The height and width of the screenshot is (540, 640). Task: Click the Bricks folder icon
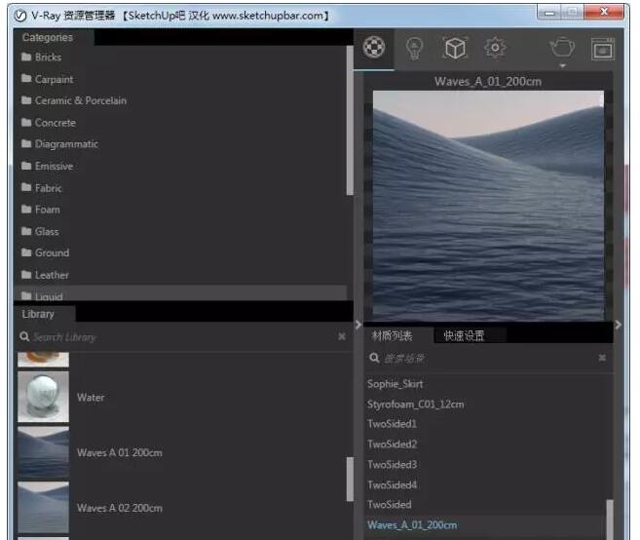26,57
